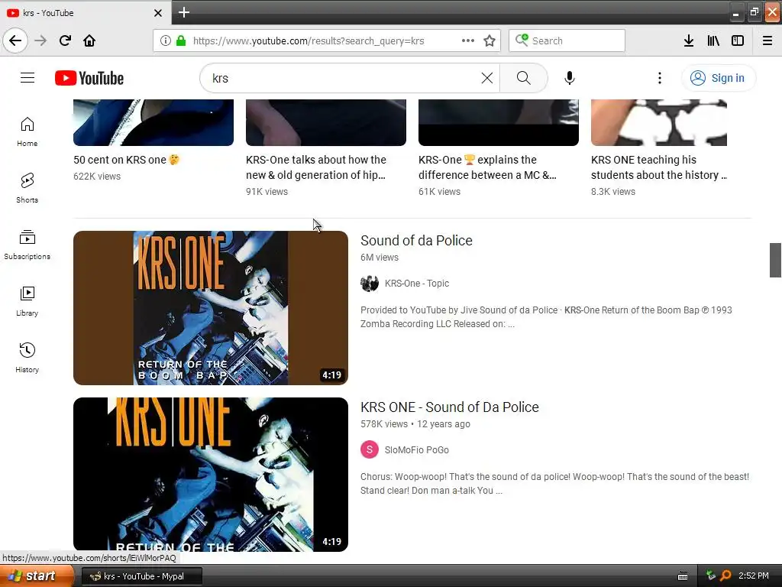Click thumbnail of SloMoFio PoGo's video
Image resolution: width=782 pixels, height=587 pixels.
211,474
